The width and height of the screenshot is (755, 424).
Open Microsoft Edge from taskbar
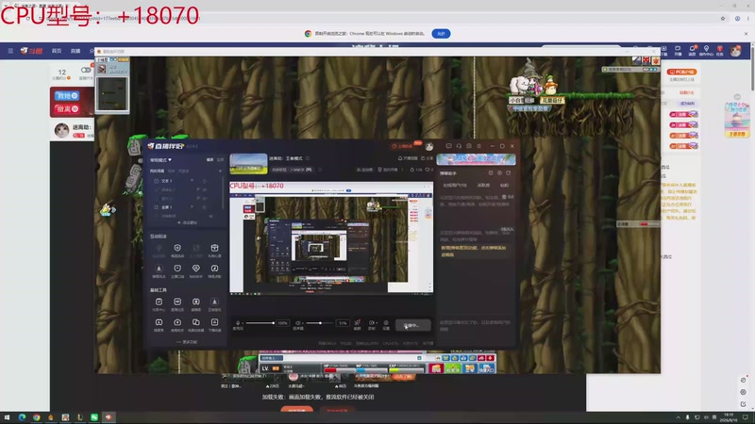click(x=22, y=417)
